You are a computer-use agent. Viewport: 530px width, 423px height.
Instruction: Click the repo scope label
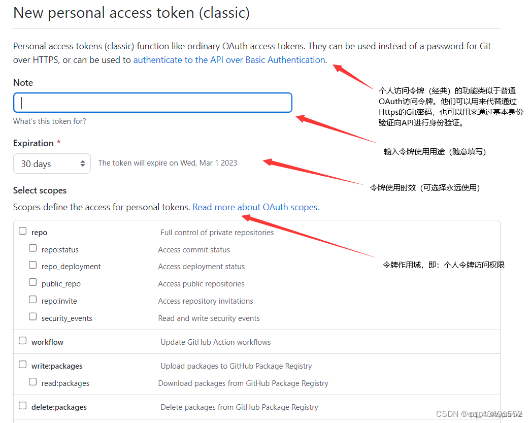pyautogui.click(x=39, y=233)
